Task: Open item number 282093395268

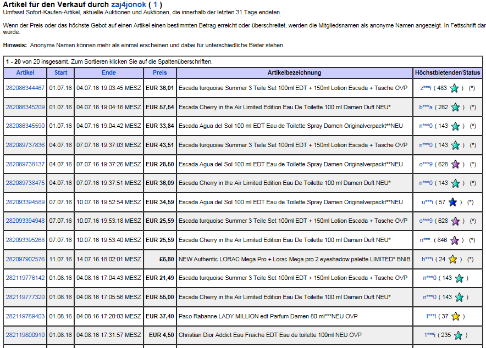Action: 25,240
